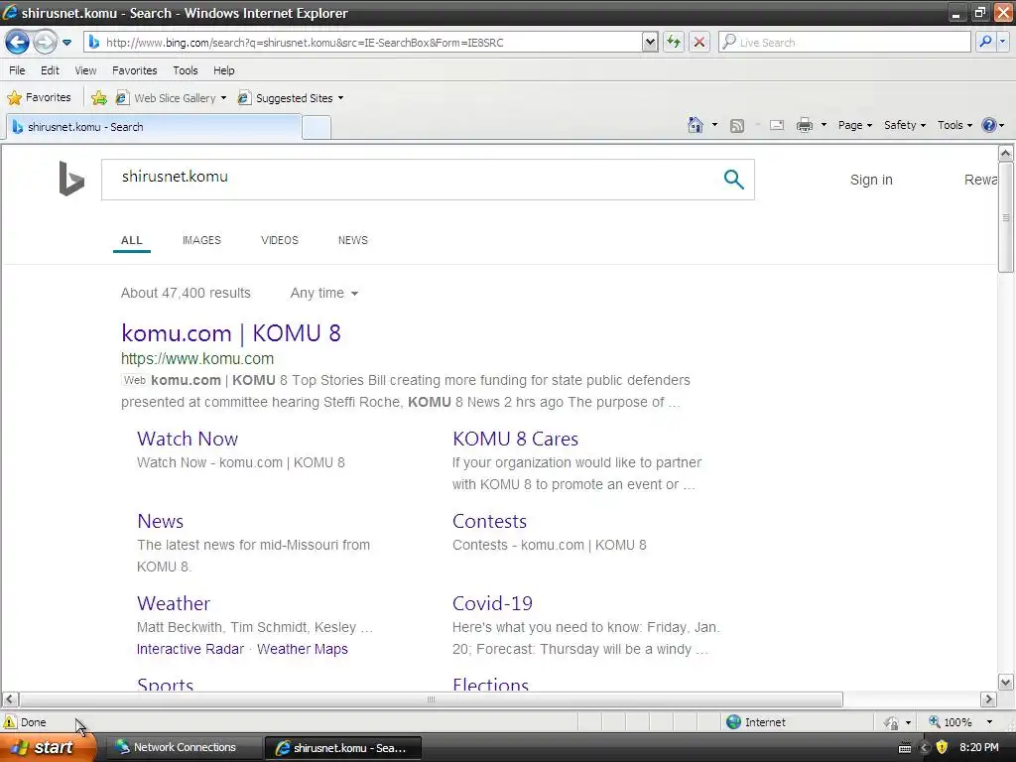Screen dimensions: 1016x762
Task: Click the Interactive Radar link
Action: click(190, 649)
